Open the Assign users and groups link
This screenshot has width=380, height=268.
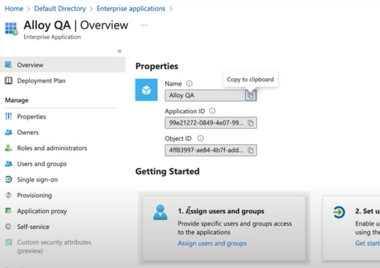[x=213, y=243]
